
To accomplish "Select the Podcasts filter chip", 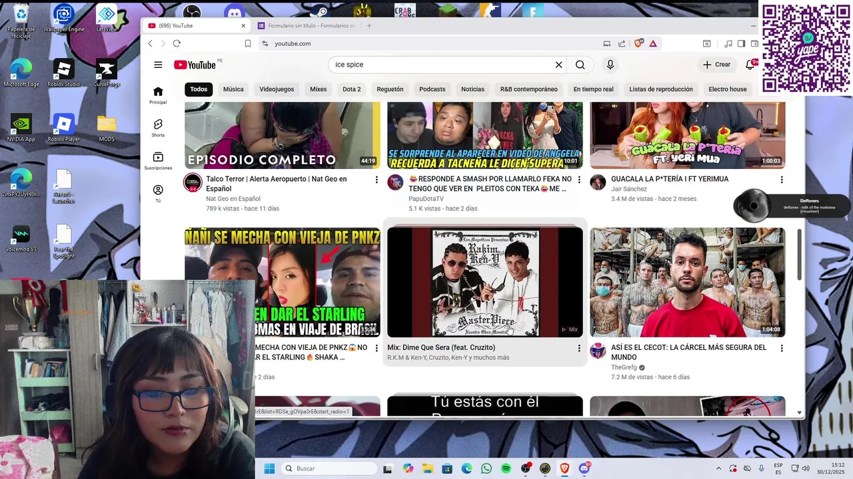I will (432, 89).
